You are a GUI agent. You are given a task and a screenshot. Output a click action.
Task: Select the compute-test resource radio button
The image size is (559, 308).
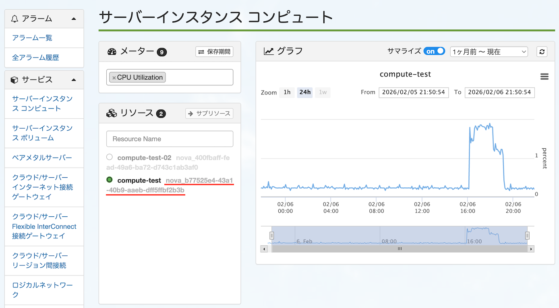(x=110, y=180)
